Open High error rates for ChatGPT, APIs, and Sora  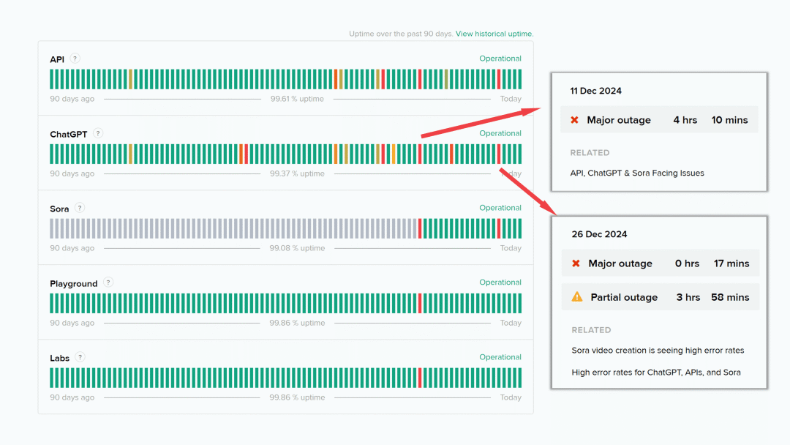656,373
